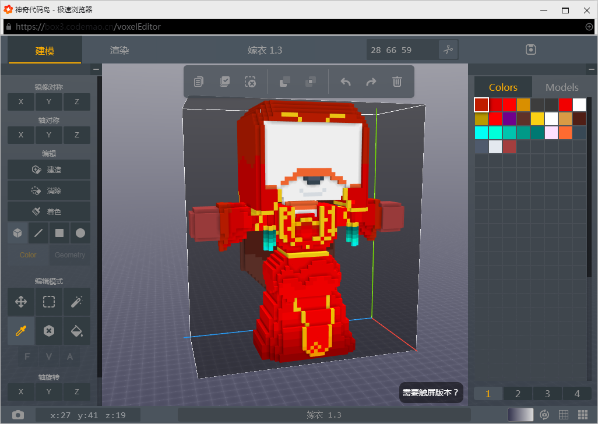Viewport: 598px width, 424px height.
Task: Collapse the left panel minus button
Action: (x=96, y=69)
